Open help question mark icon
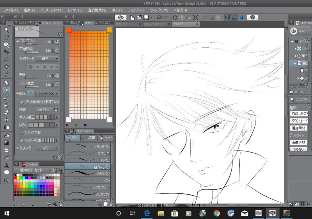This screenshot has width=312, height=219. pyautogui.click(x=252, y=18)
